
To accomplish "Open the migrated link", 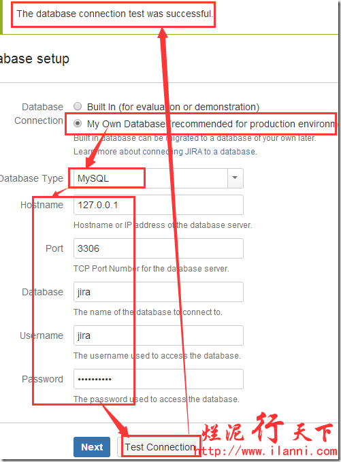I will [x=182, y=138].
